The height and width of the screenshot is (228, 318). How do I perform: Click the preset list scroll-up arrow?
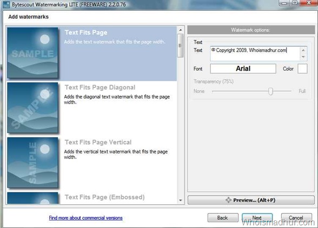(x=181, y=30)
